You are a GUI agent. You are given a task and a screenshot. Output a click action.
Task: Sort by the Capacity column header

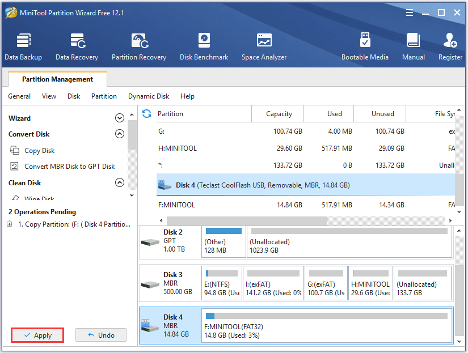tap(278, 113)
